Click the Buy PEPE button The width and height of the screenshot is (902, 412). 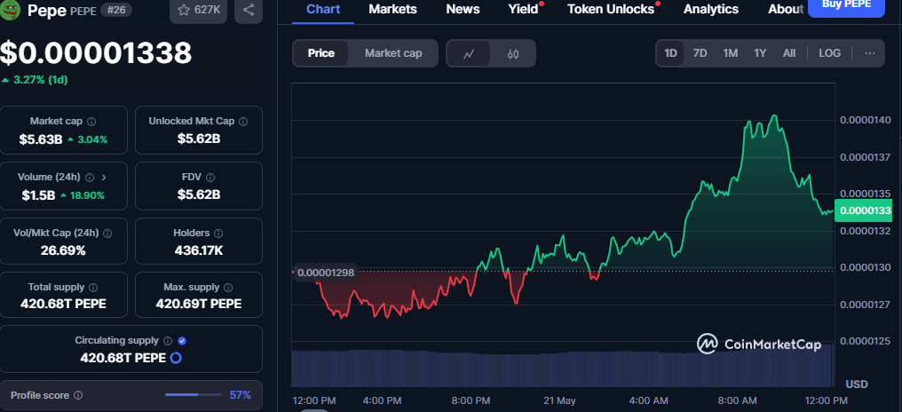pyautogui.click(x=846, y=5)
